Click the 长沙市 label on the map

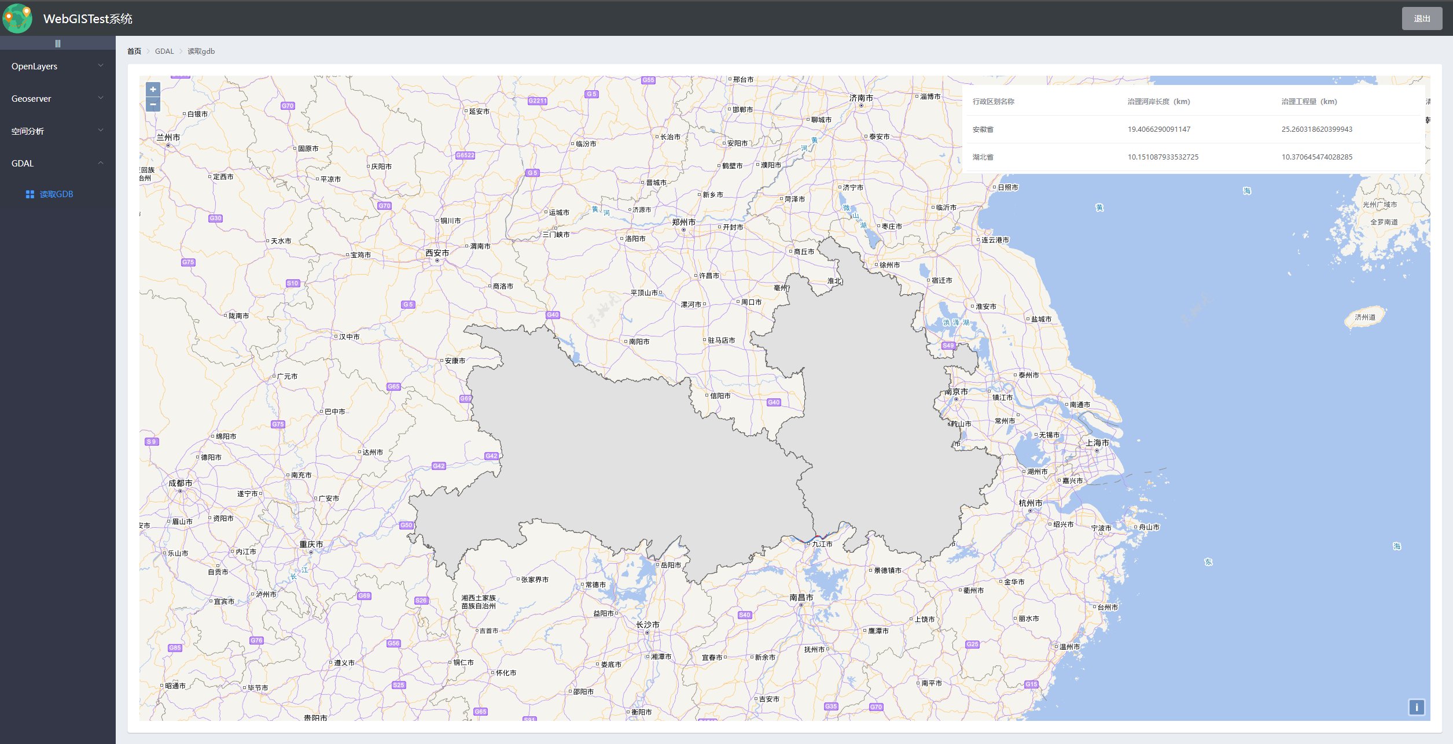coord(648,624)
